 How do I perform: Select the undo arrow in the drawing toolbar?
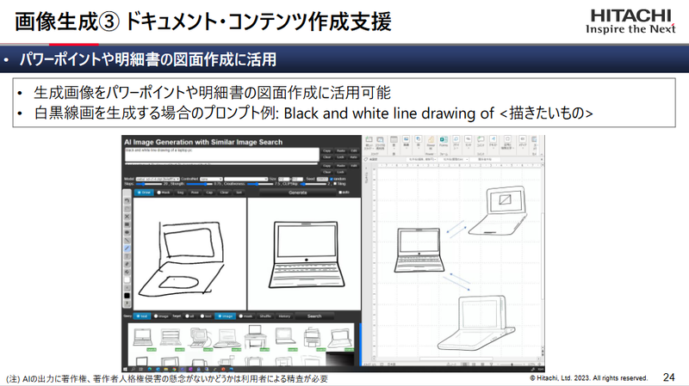[127, 200]
